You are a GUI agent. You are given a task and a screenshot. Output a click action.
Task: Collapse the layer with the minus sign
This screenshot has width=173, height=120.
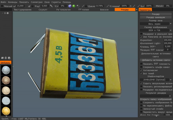(2, 13)
